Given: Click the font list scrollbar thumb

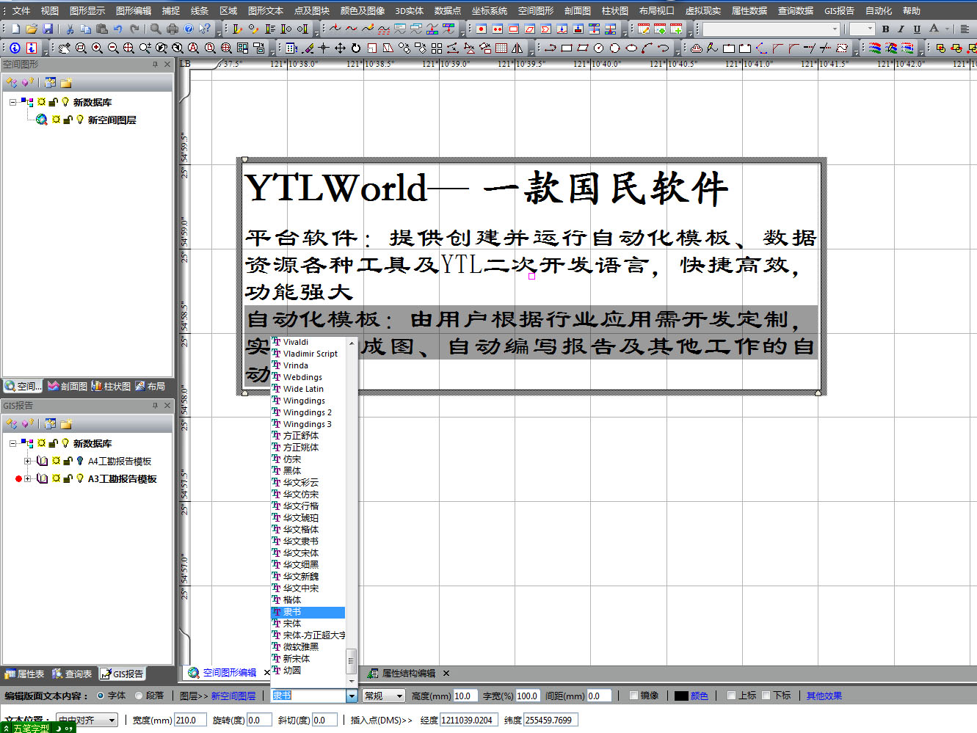Looking at the screenshot, I should [351, 660].
